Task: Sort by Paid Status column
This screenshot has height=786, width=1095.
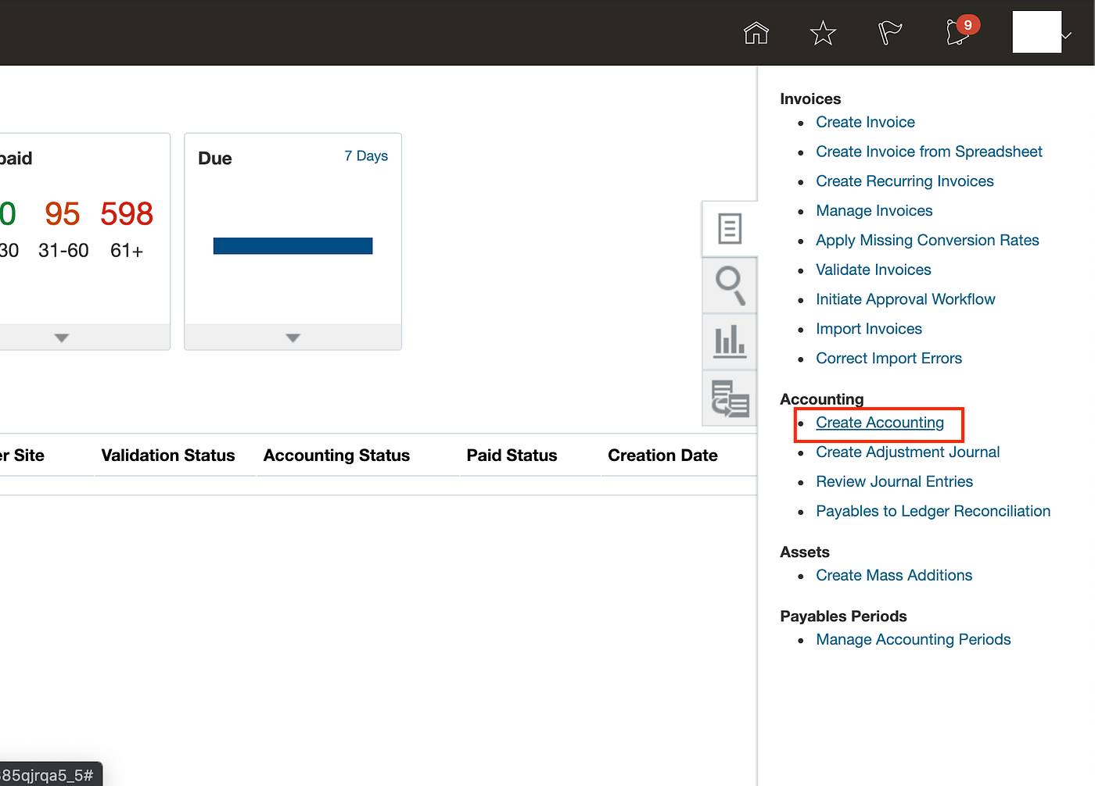Action: tap(512, 456)
